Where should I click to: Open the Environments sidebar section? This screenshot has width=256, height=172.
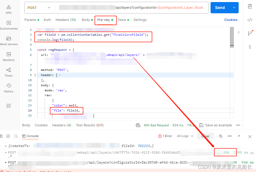click(9, 25)
